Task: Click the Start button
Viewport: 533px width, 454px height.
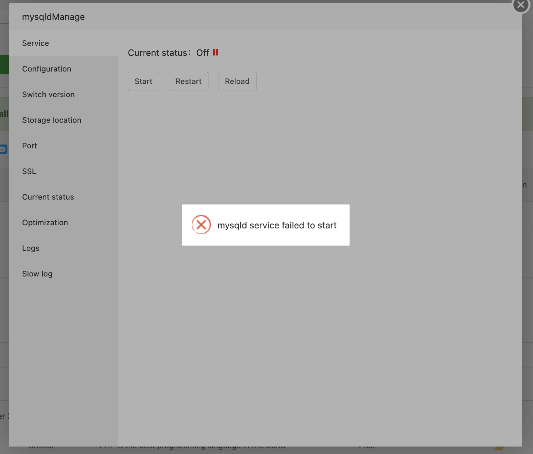Action: point(143,81)
